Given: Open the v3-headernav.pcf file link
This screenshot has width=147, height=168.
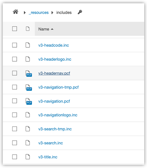Looking at the screenshot, I should coord(54,73).
